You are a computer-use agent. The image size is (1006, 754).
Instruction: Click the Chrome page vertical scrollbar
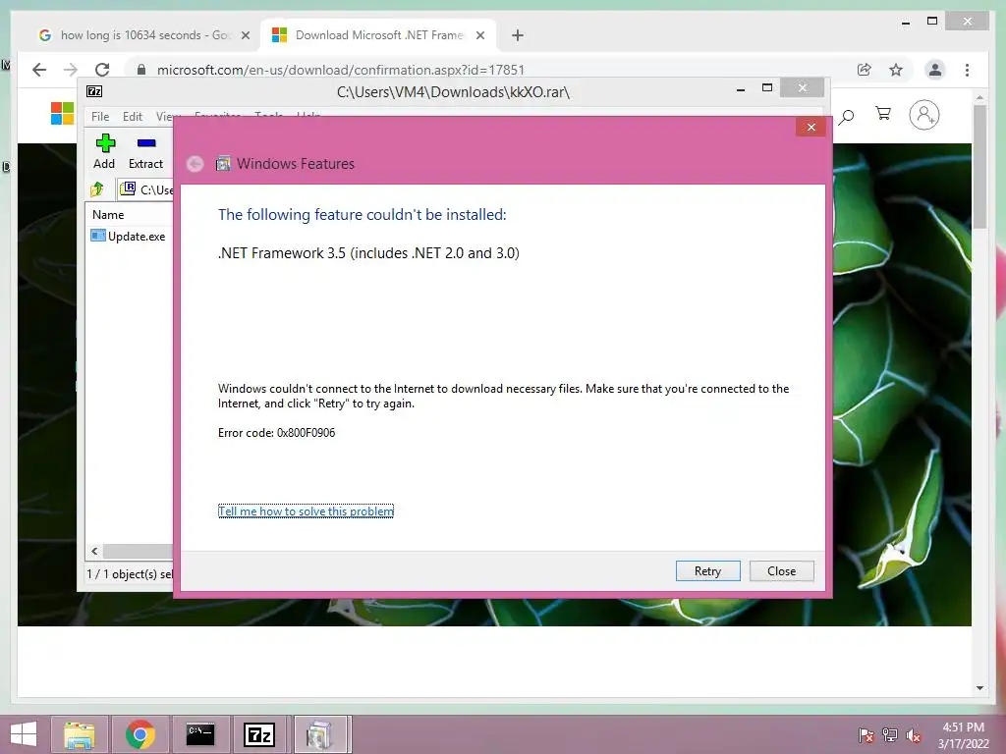coord(979,167)
